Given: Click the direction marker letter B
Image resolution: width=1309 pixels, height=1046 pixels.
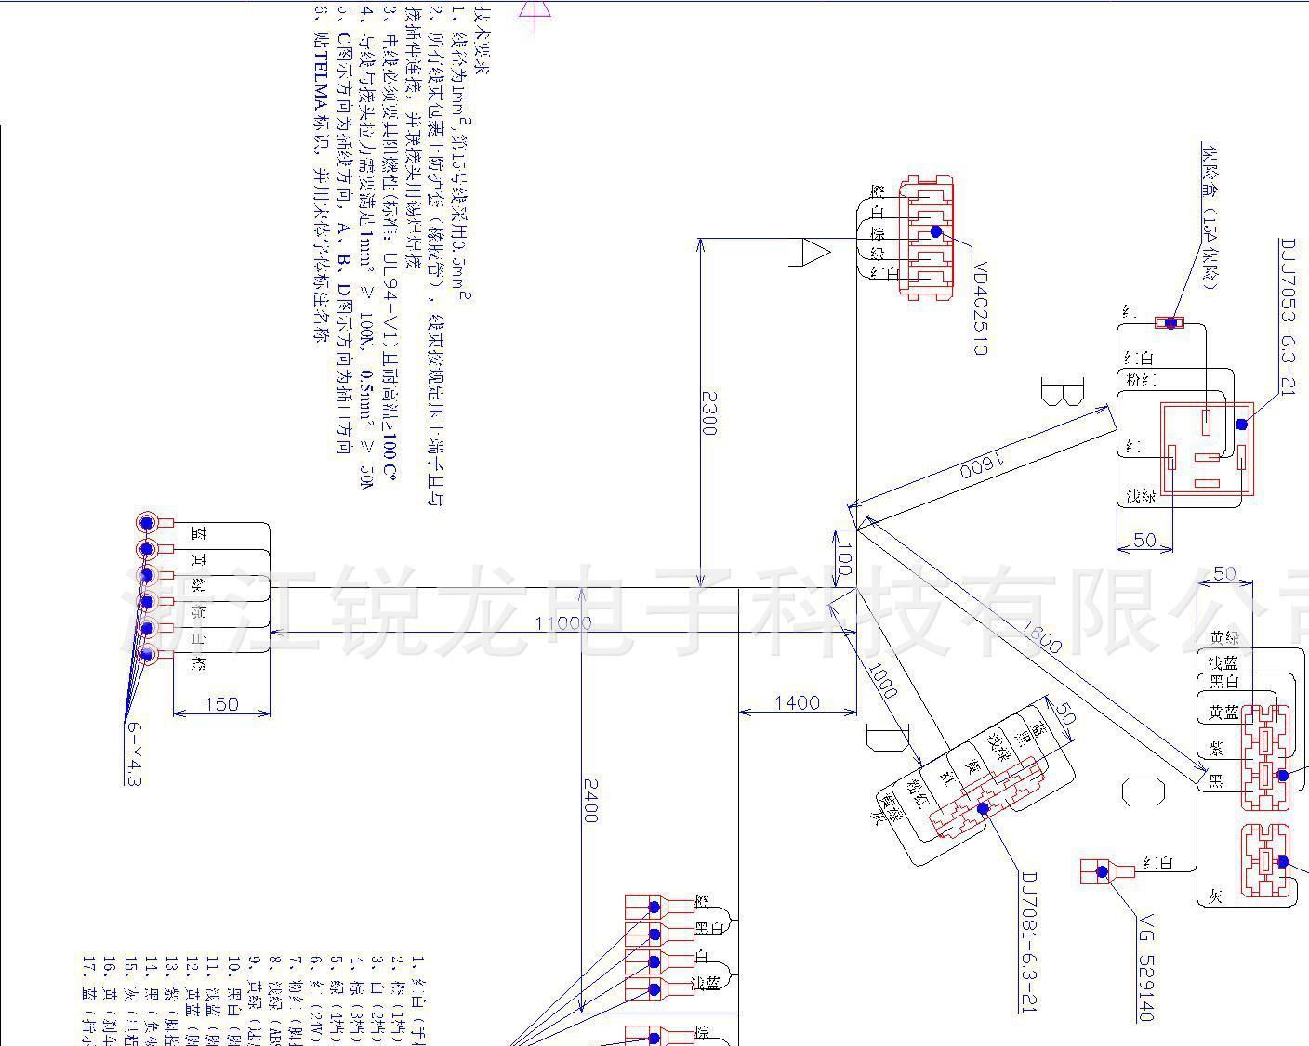Looking at the screenshot, I should click(1063, 391).
